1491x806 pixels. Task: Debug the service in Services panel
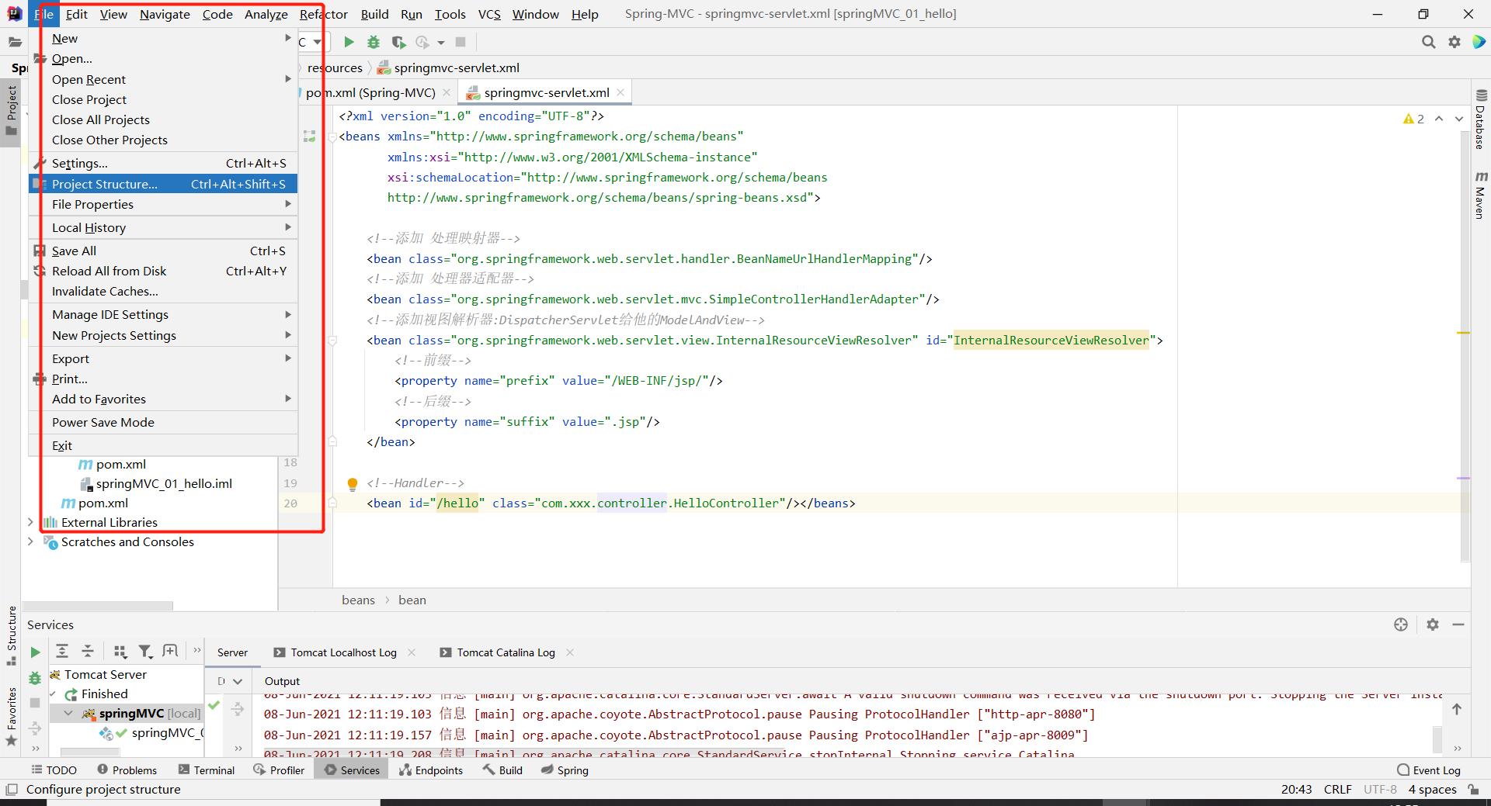click(x=35, y=678)
